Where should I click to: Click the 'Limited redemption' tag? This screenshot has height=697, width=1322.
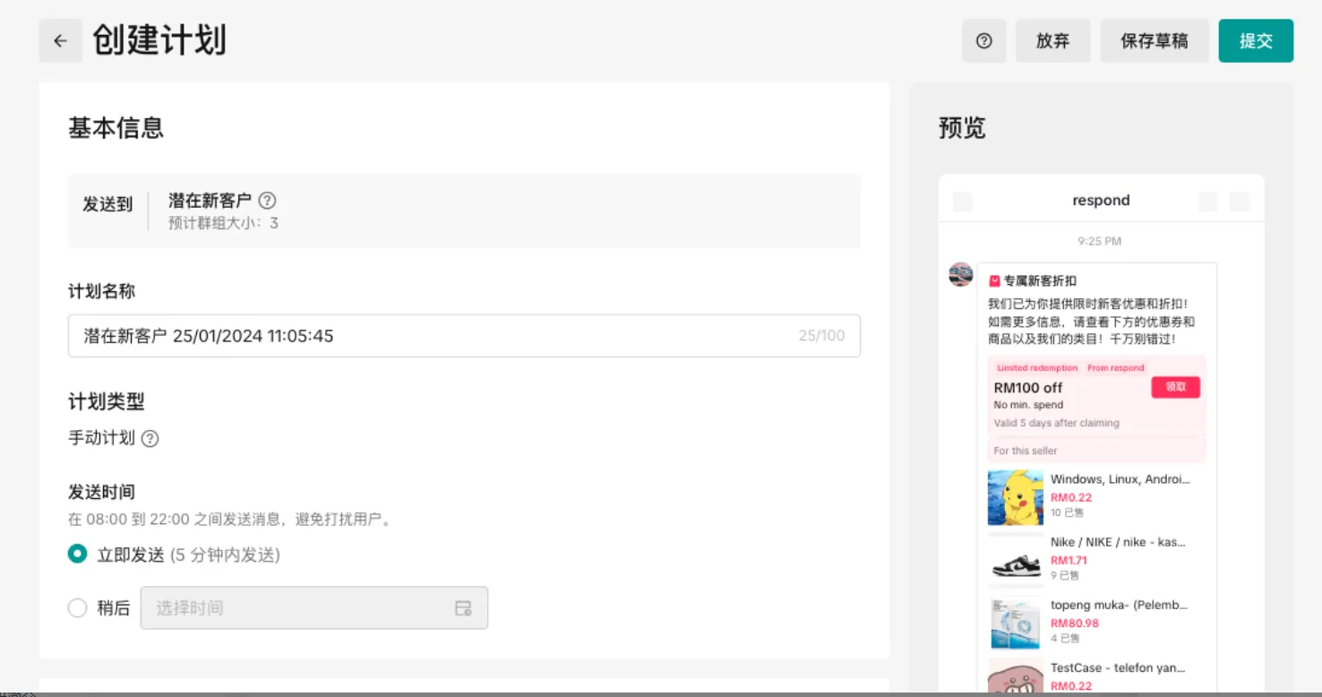1037,368
